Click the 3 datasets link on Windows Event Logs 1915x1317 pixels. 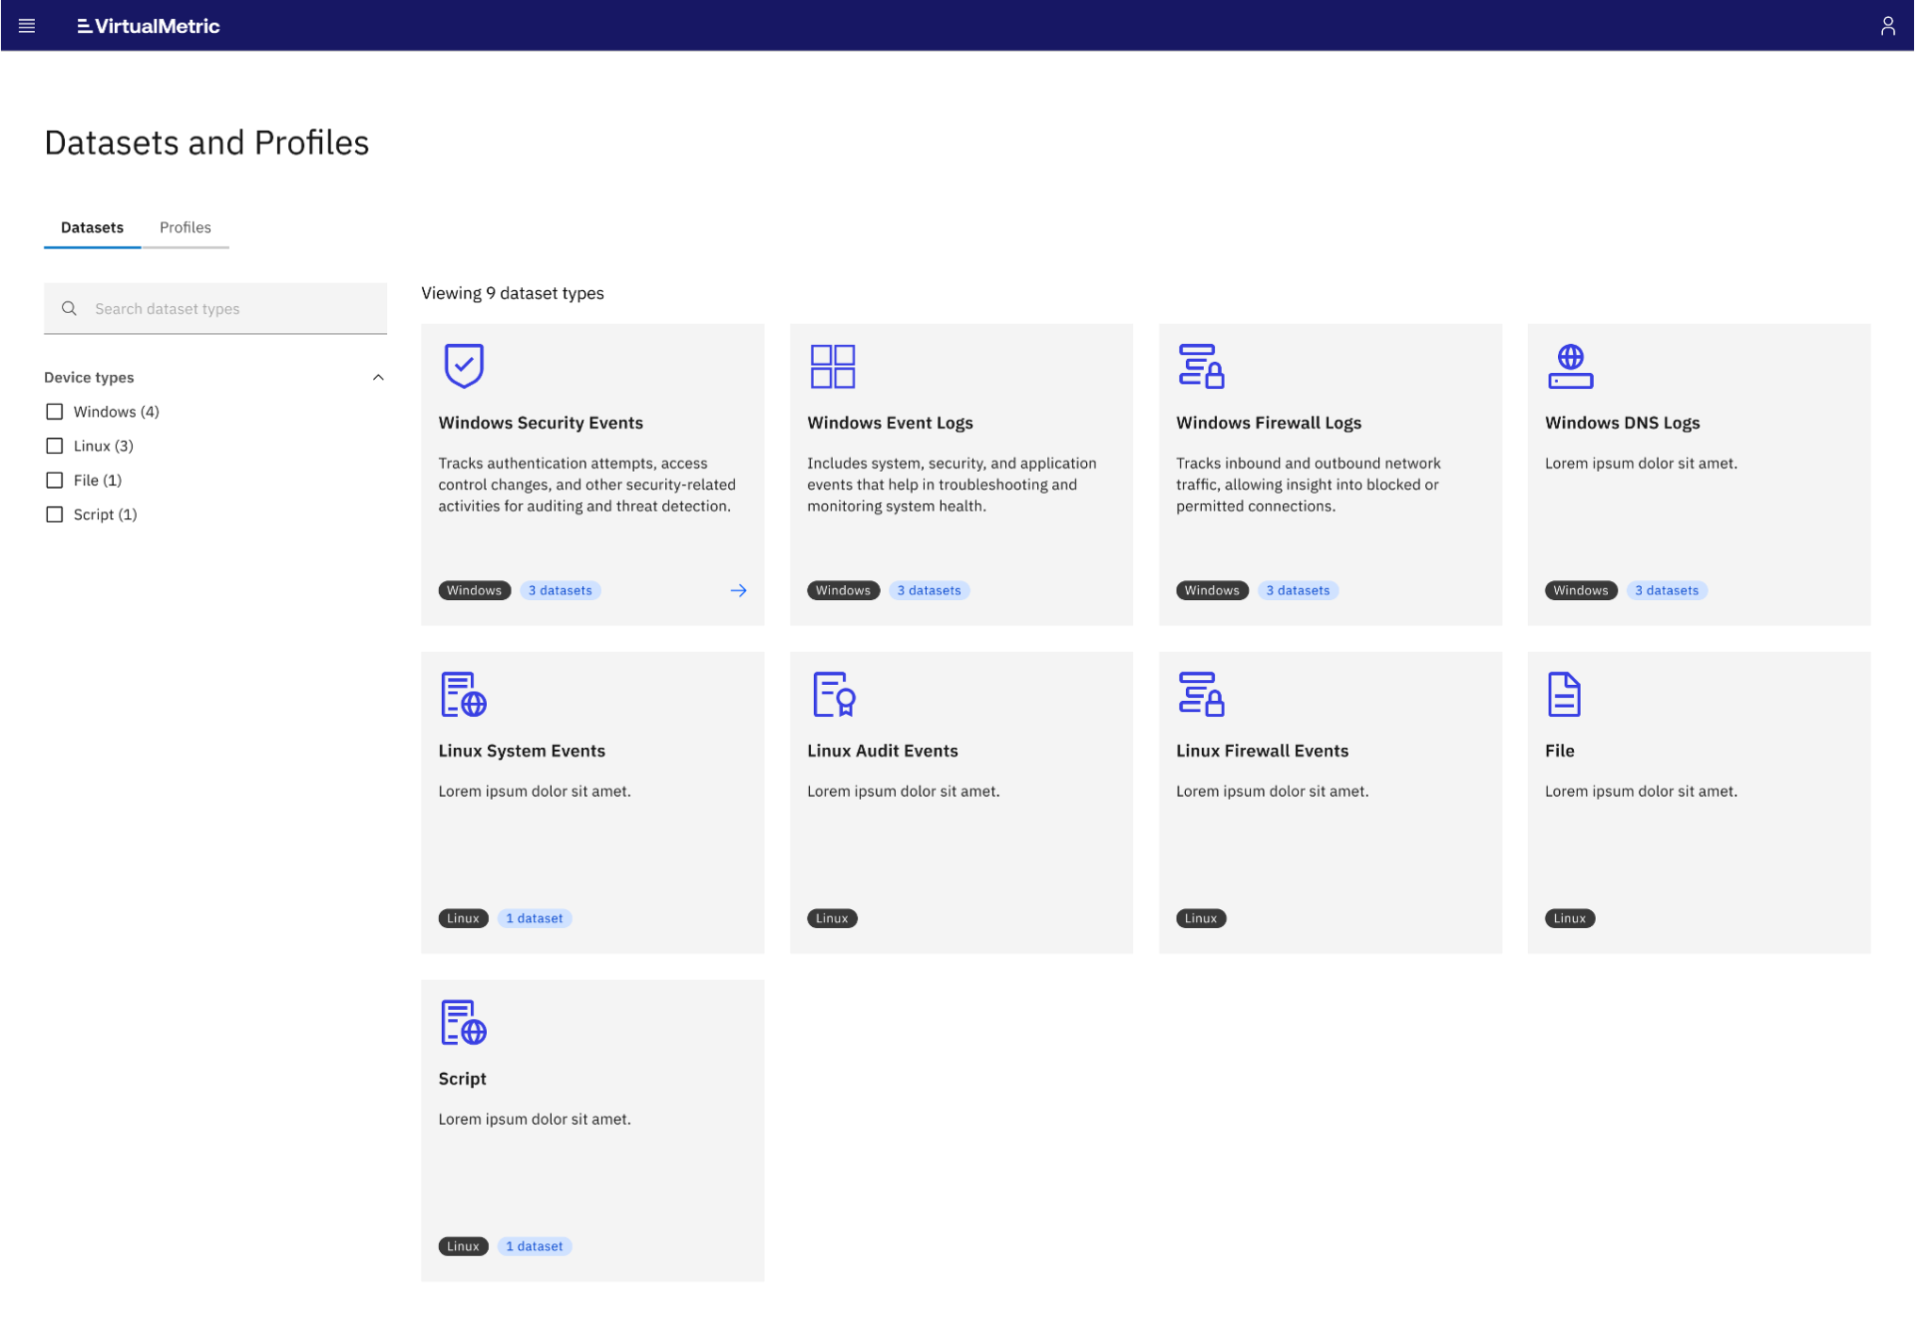pyautogui.click(x=929, y=590)
